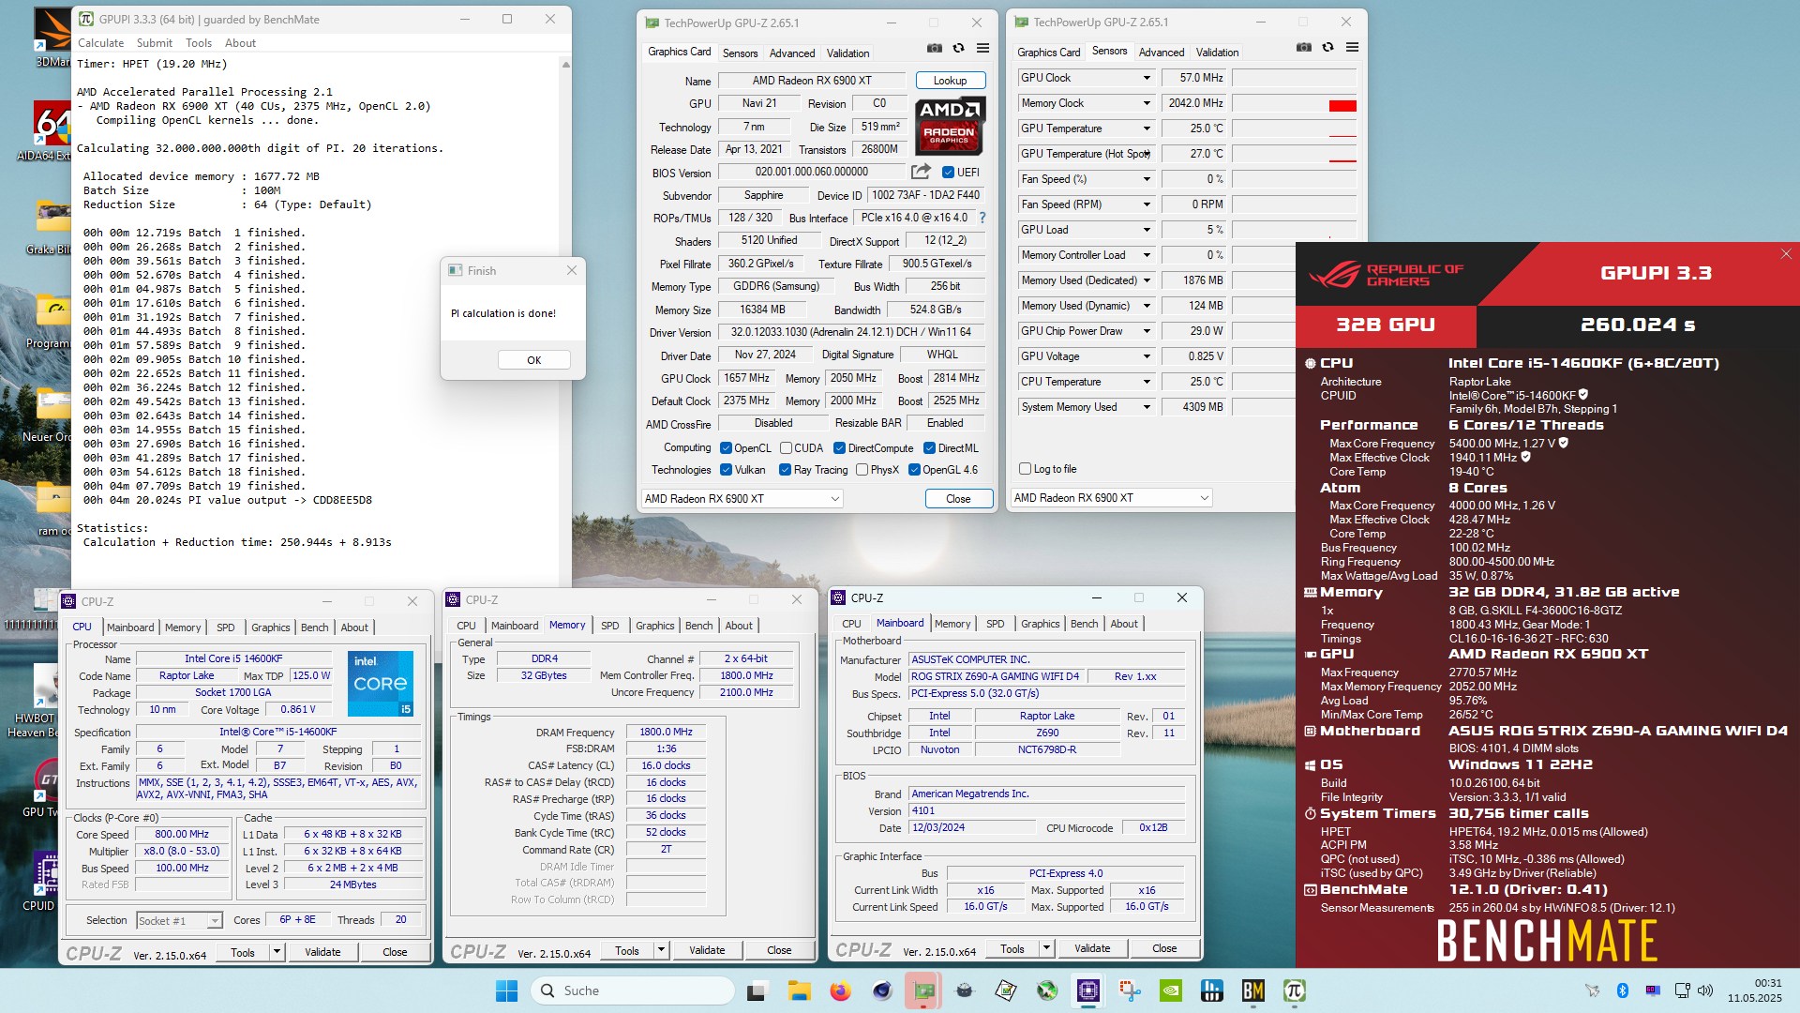The width and height of the screenshot is (1800, 1013).
Task: Click the screenshot camera icon in left GPU-Z window
Action: point(935,48)
